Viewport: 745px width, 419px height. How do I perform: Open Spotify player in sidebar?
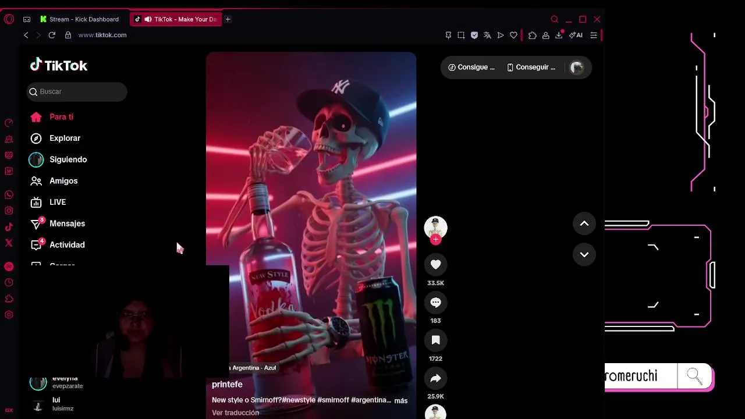[9, 267]
